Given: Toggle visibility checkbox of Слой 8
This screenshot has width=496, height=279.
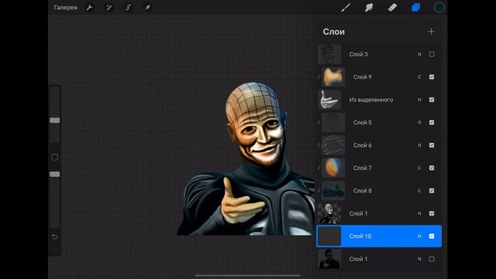Looking at the screenshot, I should (x=432, y=191).
